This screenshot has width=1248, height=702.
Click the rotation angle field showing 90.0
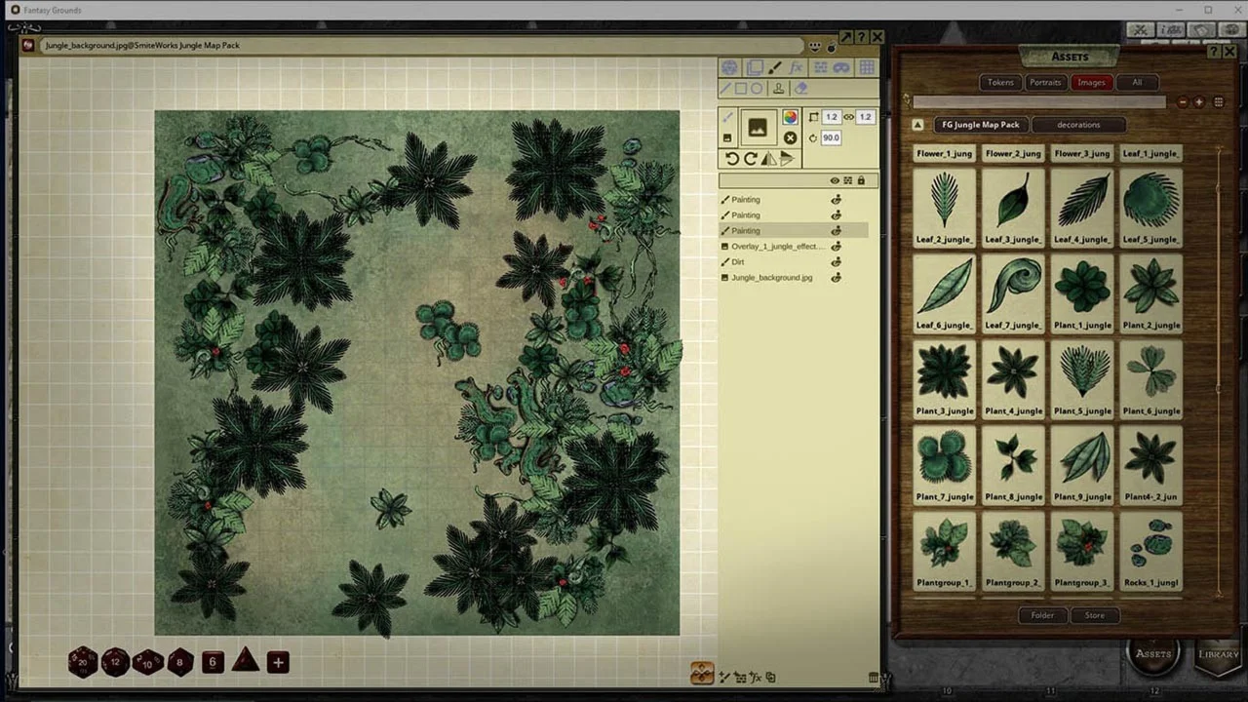click(831, 137)
